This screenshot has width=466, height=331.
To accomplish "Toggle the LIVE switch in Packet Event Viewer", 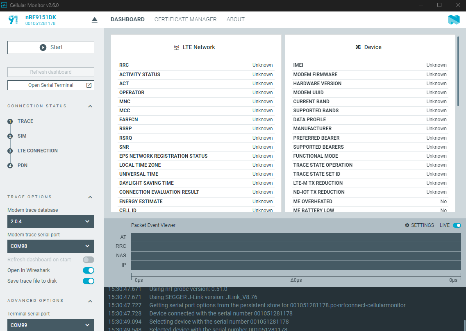I will point(457,225).
